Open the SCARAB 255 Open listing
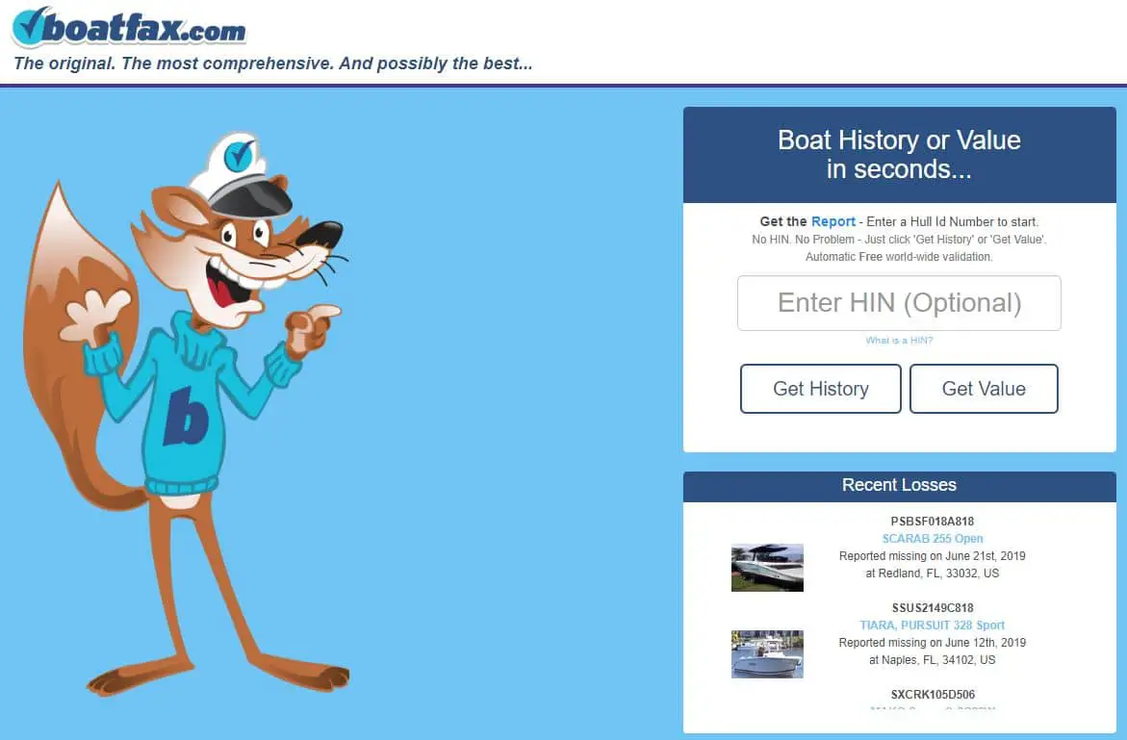The image size is (1127, 740). tap(932, 539)
